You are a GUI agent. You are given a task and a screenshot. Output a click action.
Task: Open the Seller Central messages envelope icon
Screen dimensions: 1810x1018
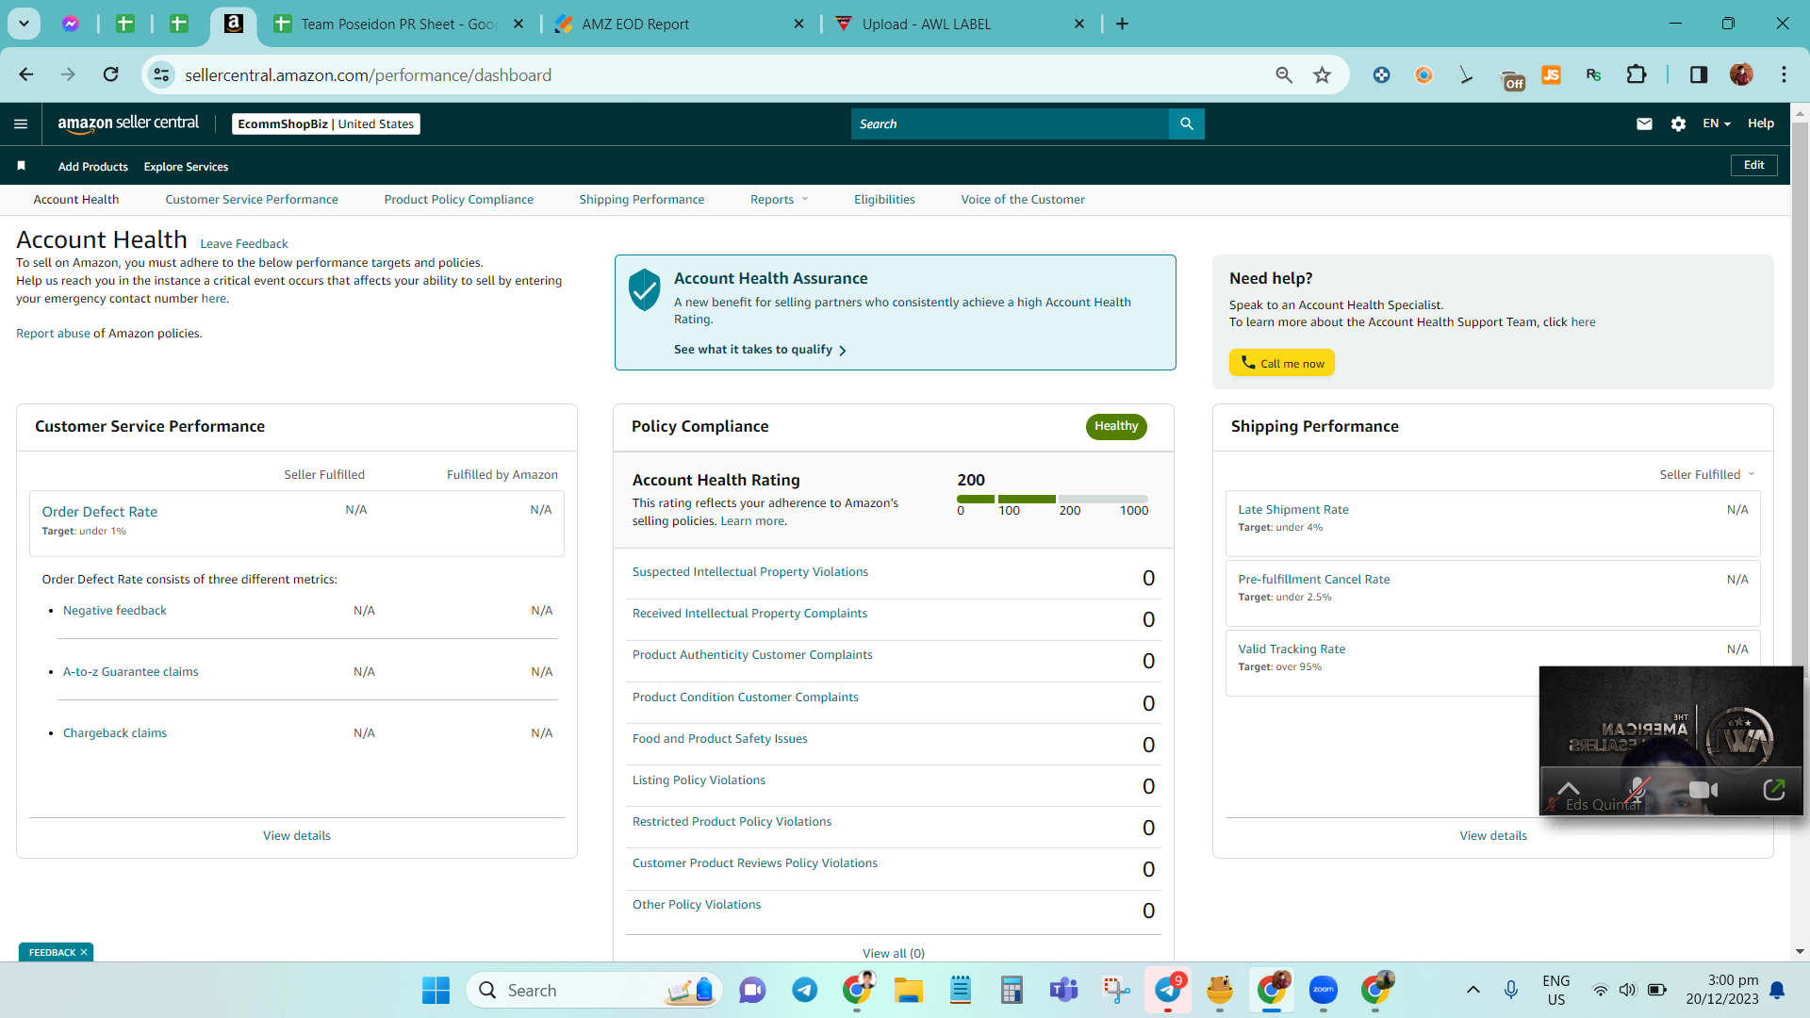(x=1644, y=123)
